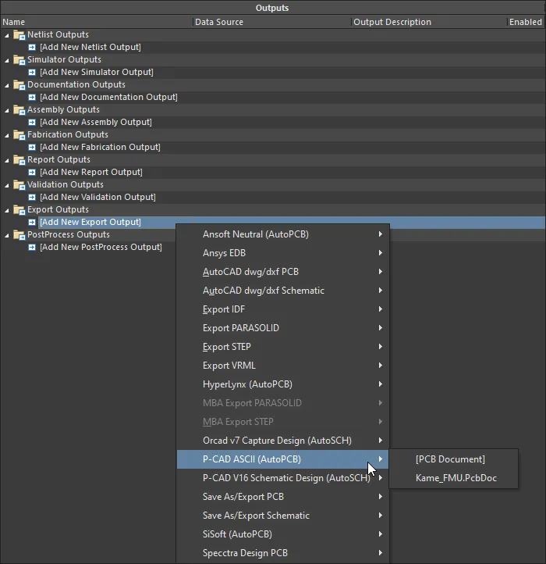Collapse the Documentation Outputs tree node
The image size is (546, 564).
click(7, 86)
